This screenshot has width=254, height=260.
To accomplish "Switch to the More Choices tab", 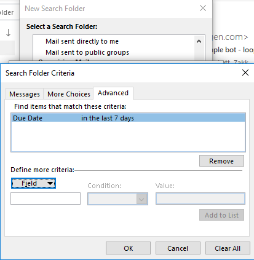I will pyautogui.click(x=69, y=94).
